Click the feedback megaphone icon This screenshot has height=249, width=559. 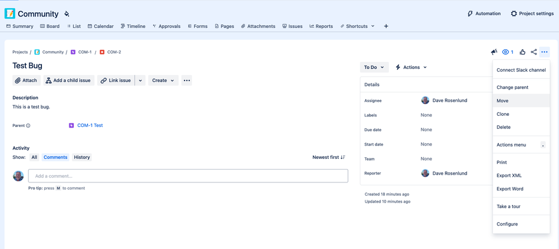pos(494,52)
